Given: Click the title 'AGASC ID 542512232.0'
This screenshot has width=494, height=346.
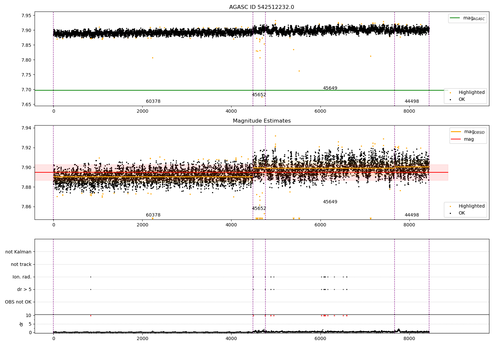Looking at the screenshot, I should click(261, 7).
